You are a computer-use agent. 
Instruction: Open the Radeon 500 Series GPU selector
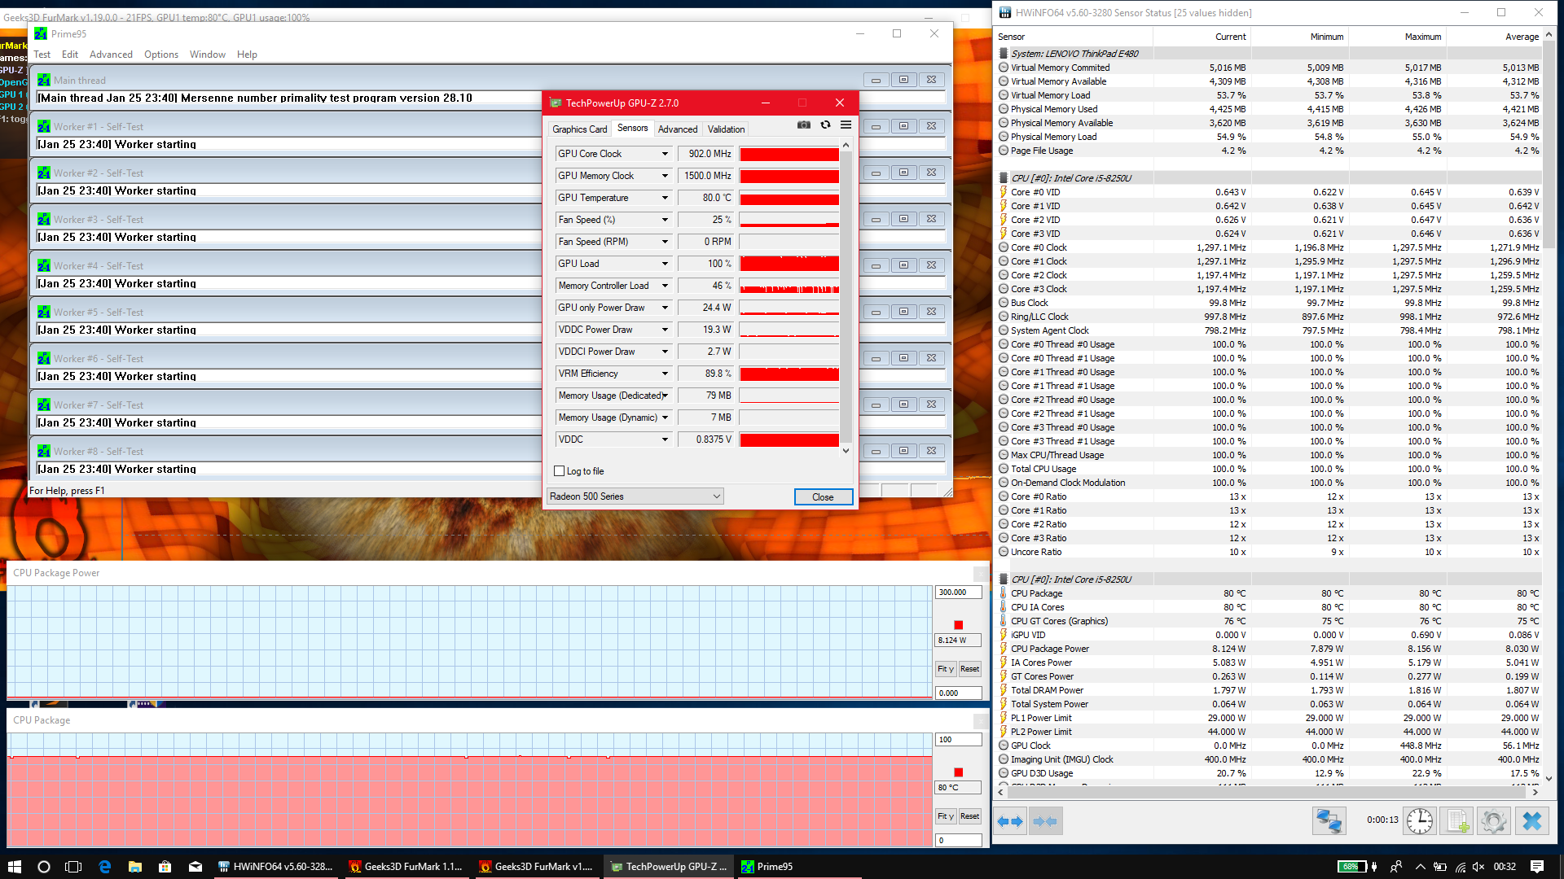635,496
